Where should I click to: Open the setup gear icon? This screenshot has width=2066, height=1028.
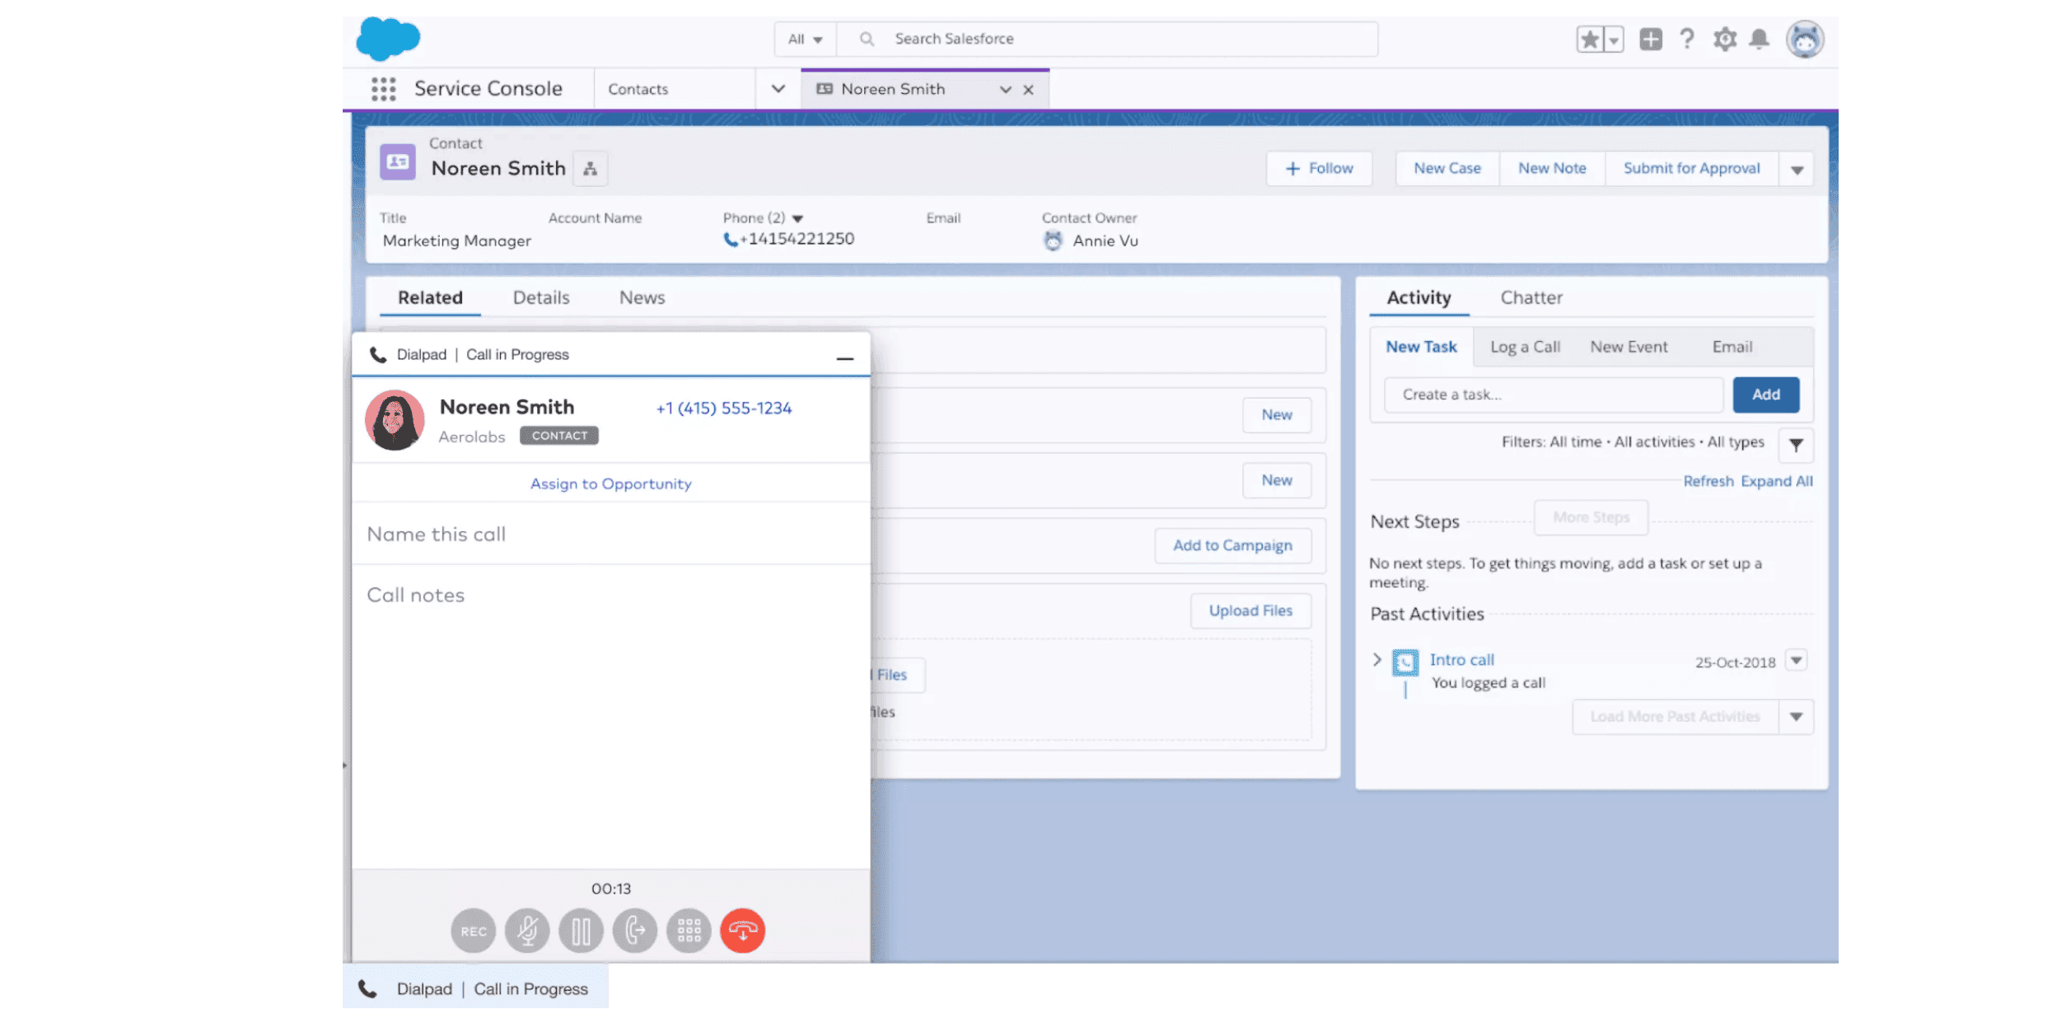[x=1724, y=39]
